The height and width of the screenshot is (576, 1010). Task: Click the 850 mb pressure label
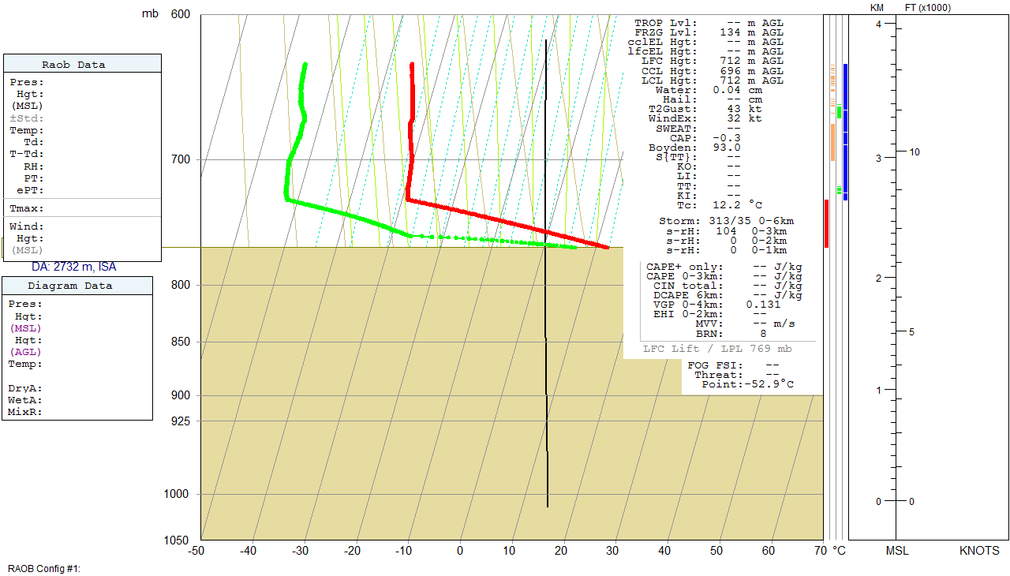coord(180,342)
